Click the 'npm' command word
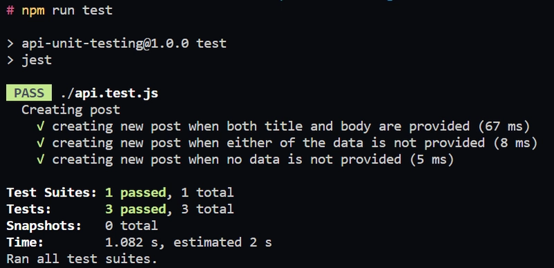This screenshot has width=554, height=268. [33, 10]
